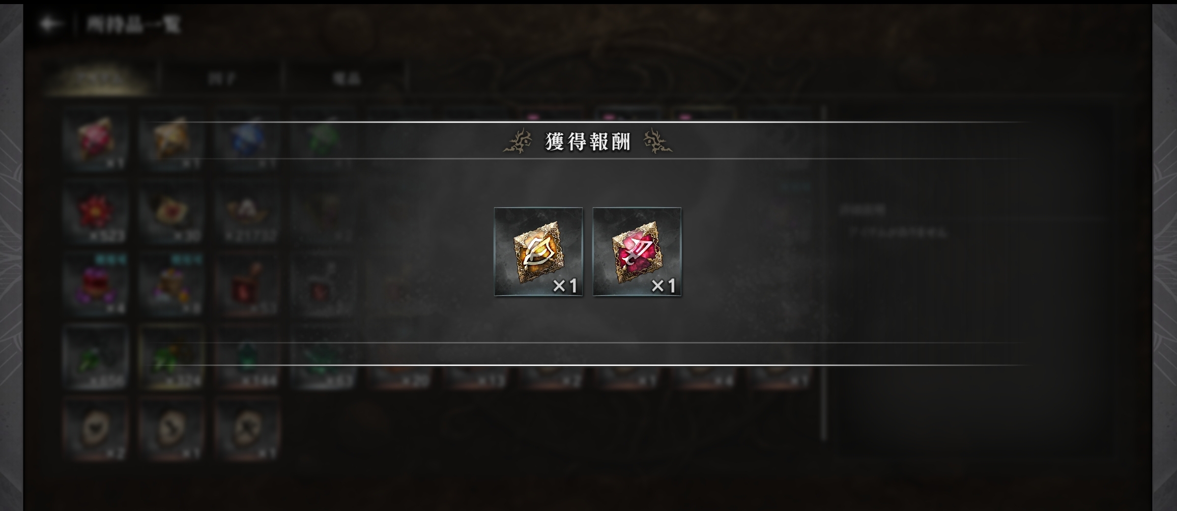This screenshot has height=511, width=1177.
Task: Select the gold square item with x30
Action: pyautogui.click(x=171, y=211)
